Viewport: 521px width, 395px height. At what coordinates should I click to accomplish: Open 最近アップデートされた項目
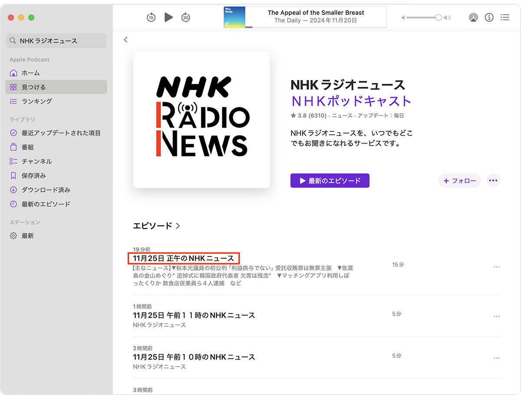[56, 133]
